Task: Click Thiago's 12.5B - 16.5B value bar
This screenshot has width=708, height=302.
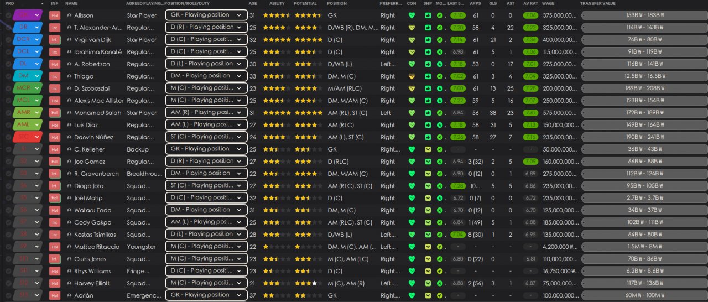Action: click(x=644, y=76)
